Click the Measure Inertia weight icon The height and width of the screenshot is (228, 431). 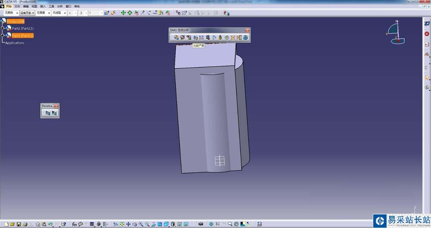point(220,38)
